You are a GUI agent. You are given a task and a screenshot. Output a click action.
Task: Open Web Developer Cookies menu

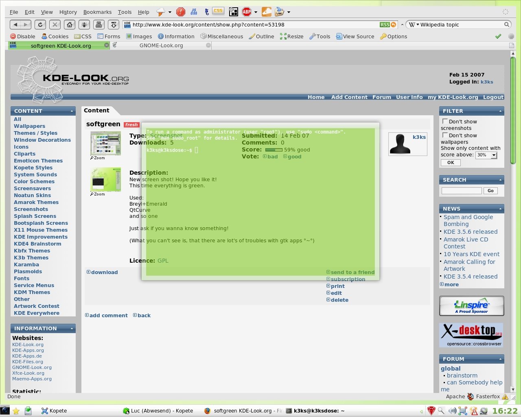tap(55, 36)
